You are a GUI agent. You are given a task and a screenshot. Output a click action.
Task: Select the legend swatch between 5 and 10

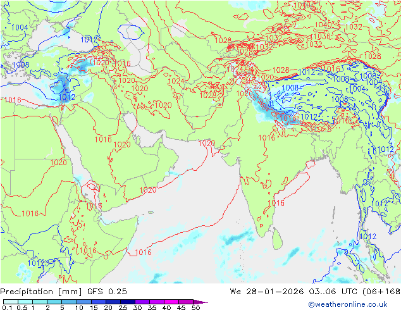point(69,302)
